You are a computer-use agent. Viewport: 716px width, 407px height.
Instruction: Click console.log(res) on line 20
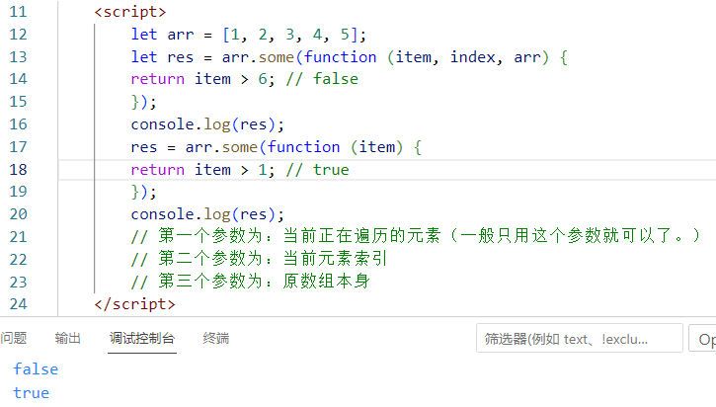click(x=203, y=214)
